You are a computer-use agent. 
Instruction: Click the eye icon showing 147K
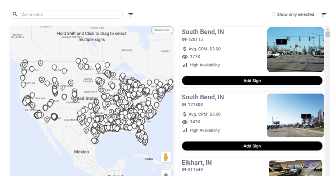pos(185,122)
